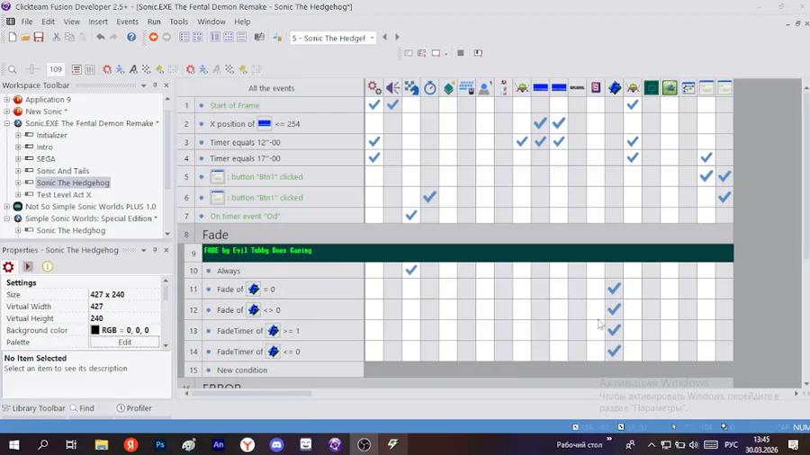Click the Undo arrow in the toolbar
This screenshot has width=810, height=455.
click(x=100, y=37)
